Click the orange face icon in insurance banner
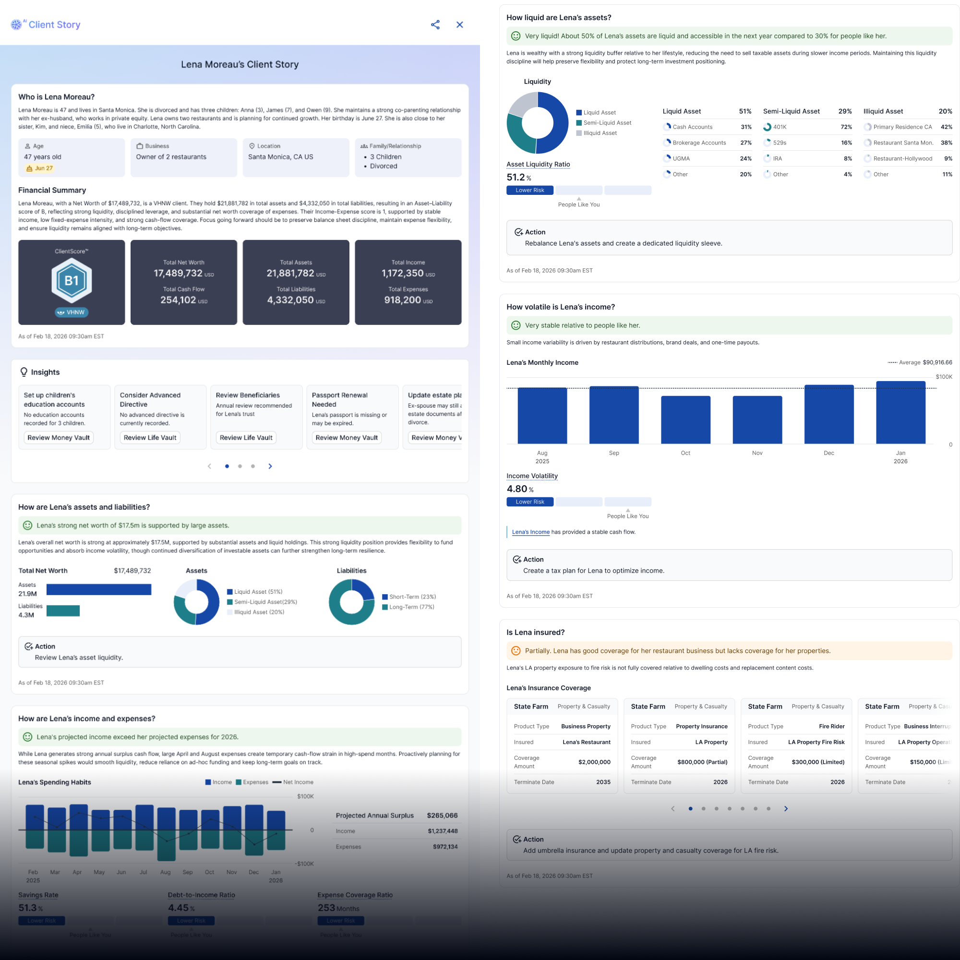Screen dimensions: 960x960 point(516,650)
